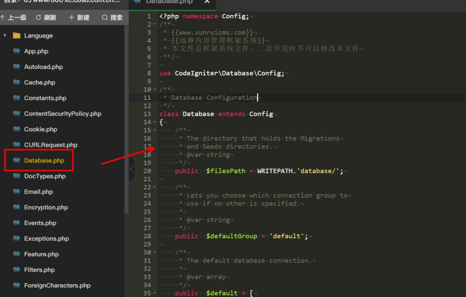Viewport: 466px width, 297px height.
Task: Click the Cache.php file icon
Action: 17,82
